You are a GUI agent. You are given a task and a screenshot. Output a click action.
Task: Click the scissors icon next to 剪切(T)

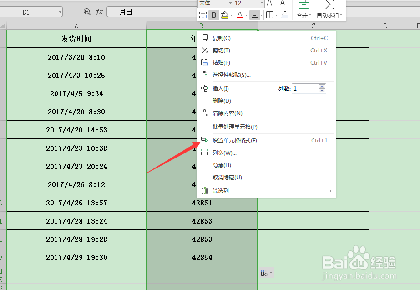coord(205,50)
